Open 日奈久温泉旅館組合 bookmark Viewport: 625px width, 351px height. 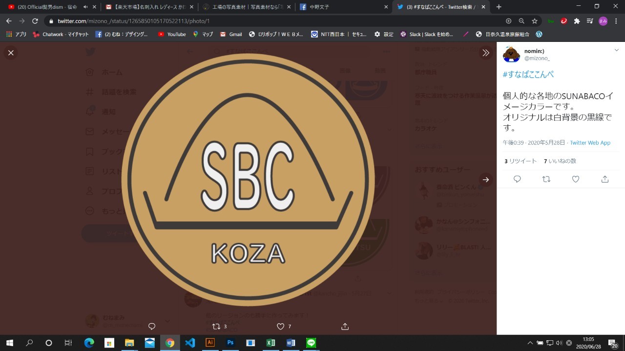[502, 34]
